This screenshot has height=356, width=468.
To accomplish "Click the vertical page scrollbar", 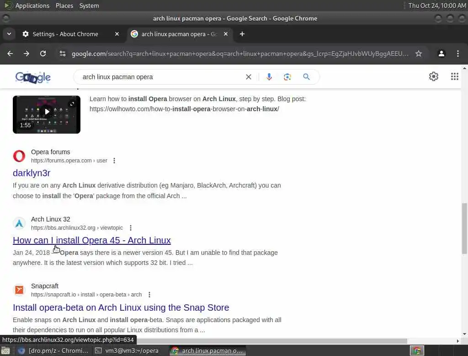I will [464, 229].
